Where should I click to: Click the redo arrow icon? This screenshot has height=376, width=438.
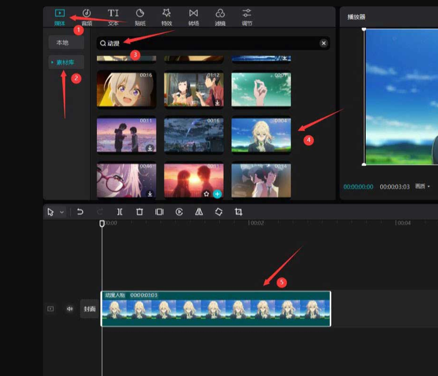pyautogui.click(x=100, y=211)
